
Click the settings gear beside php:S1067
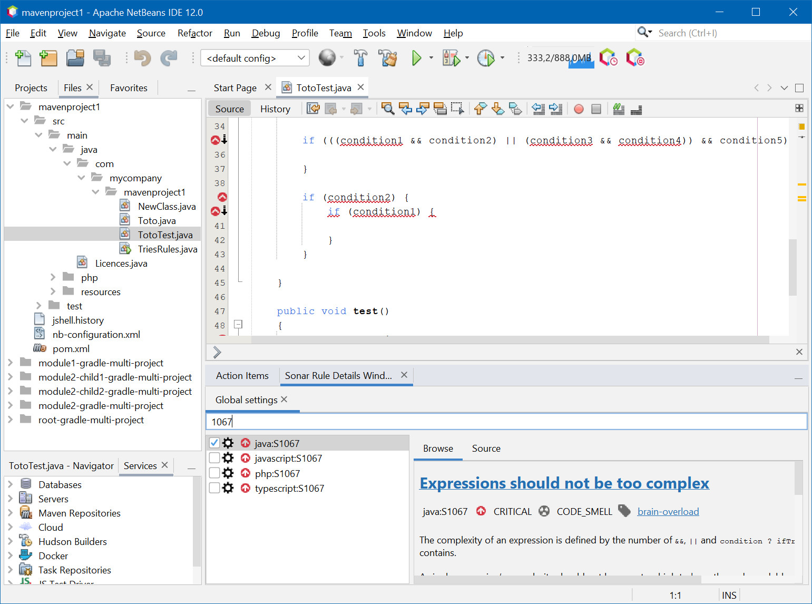(228, 473)
